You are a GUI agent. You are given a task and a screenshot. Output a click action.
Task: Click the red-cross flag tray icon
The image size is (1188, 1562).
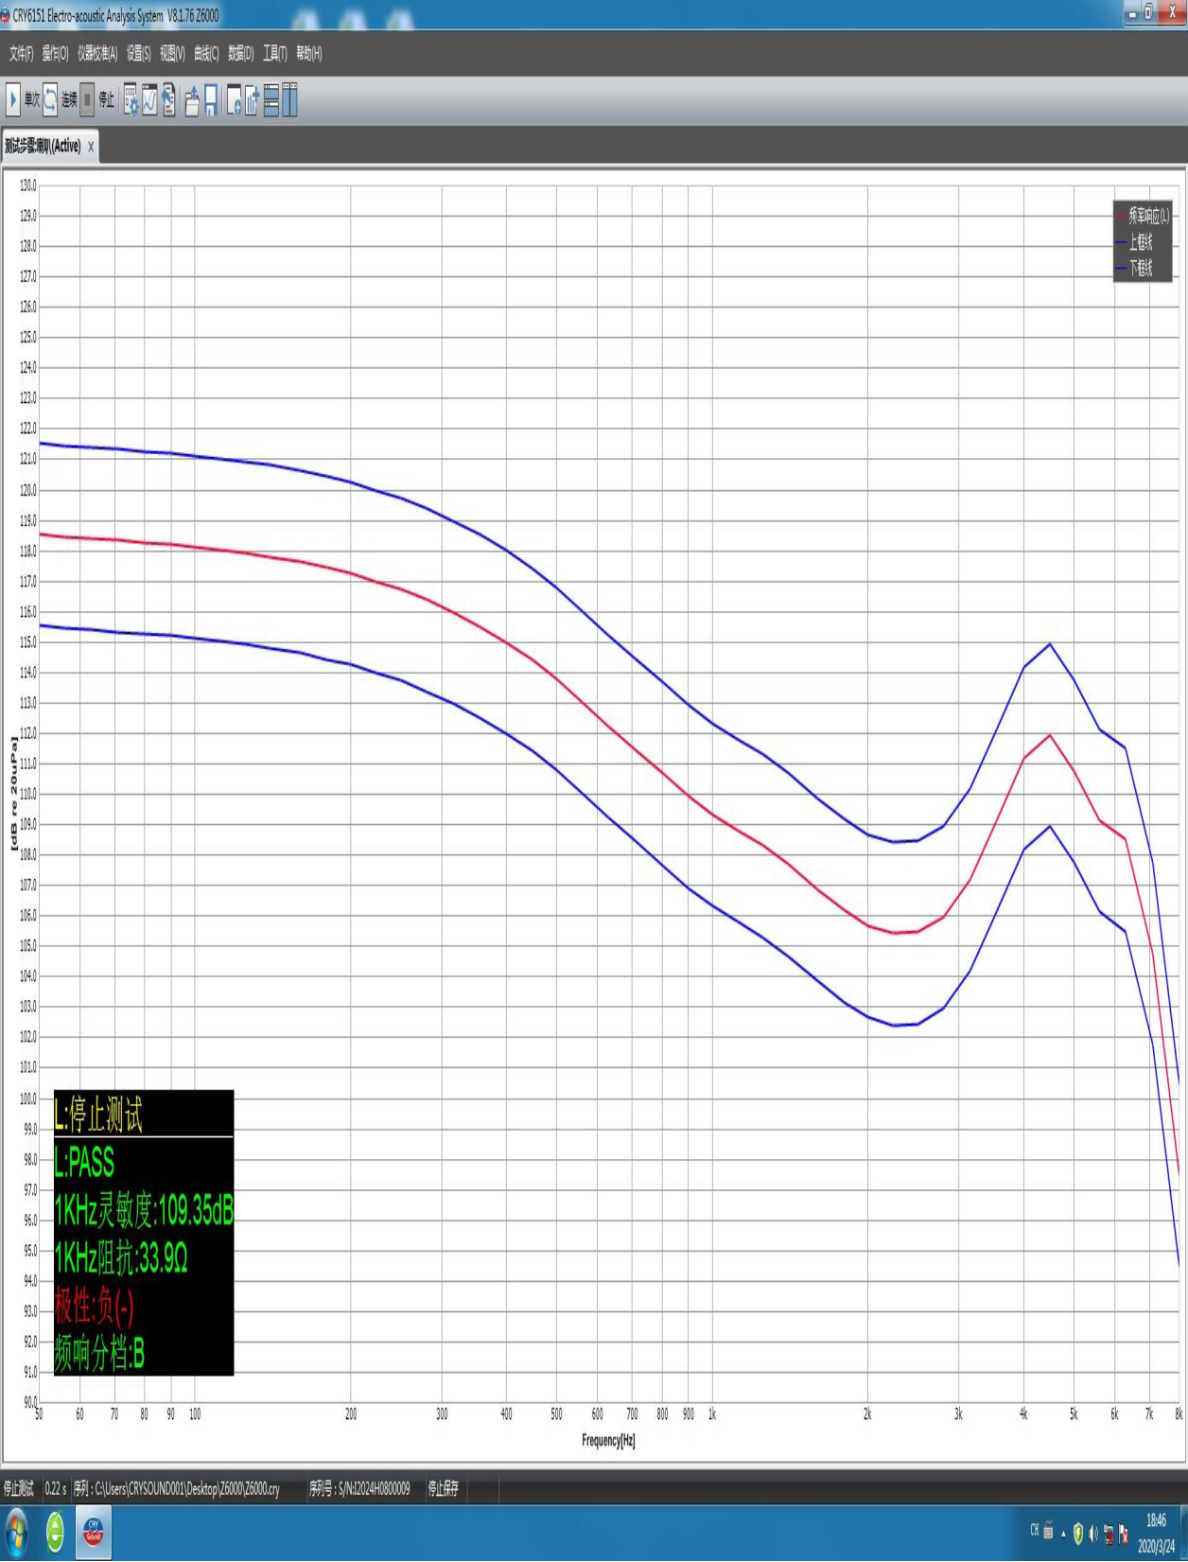[1124, 1534]
